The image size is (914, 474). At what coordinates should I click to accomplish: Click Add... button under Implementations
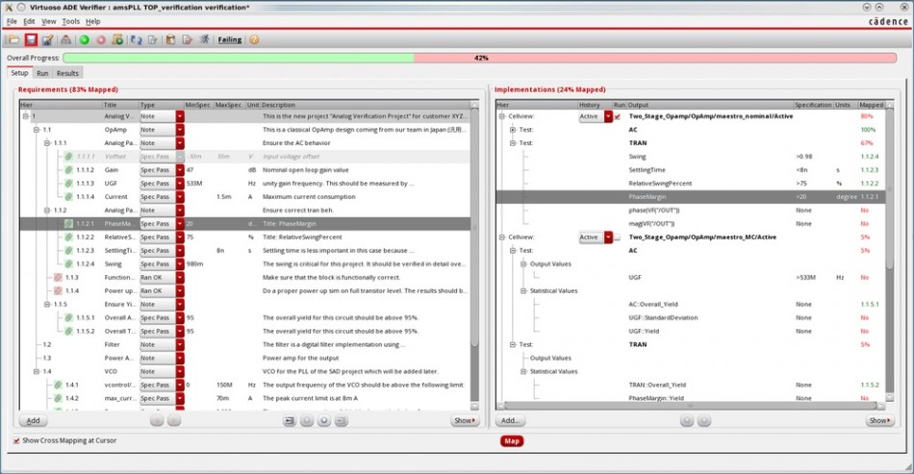point(510,420)
